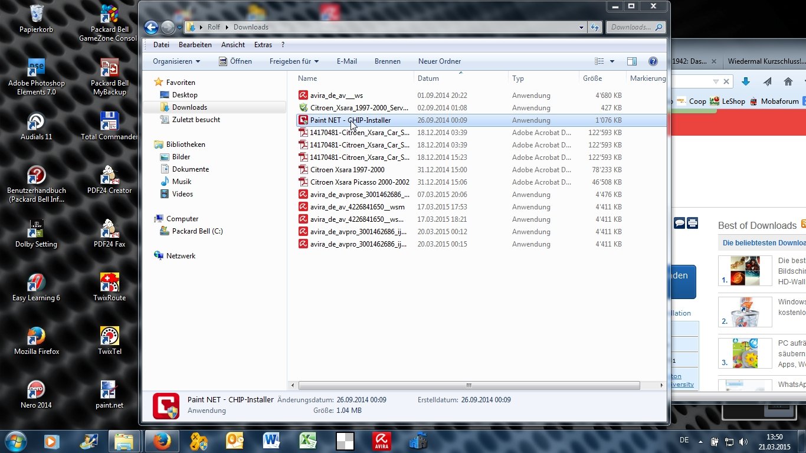Open recent pages dropdown beside forward arrow

pos(179,27)
